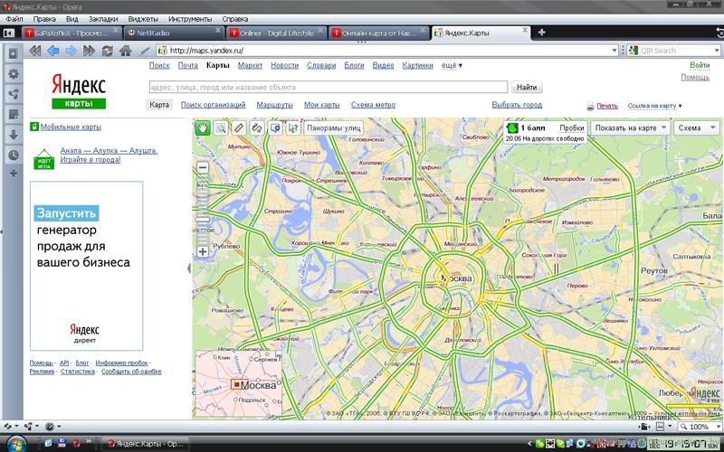Open the Ссылка на карту dropdown
The width and height of the screenshot is (724, 452).
coord(654,106)
